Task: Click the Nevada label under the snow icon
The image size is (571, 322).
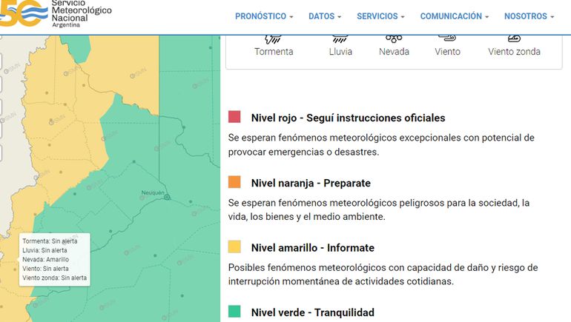Action: point(394,52)
